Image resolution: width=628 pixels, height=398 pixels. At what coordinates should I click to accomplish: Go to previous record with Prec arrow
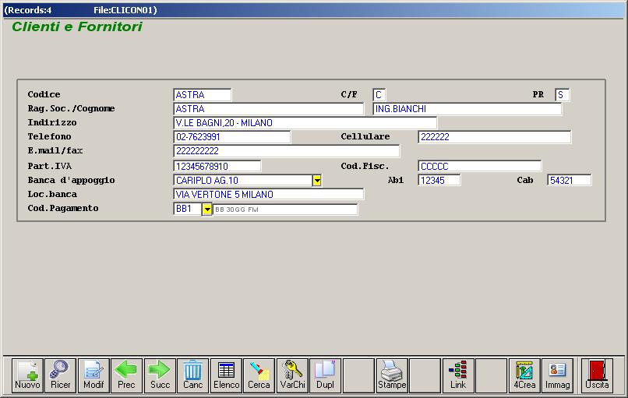(126, 375)
